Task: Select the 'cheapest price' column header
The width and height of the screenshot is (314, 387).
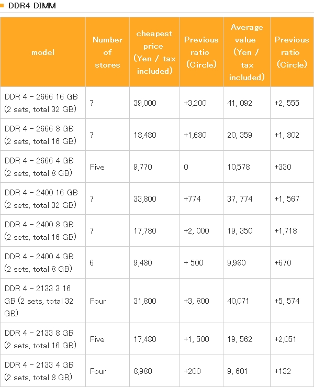Action: coord(154,52)
